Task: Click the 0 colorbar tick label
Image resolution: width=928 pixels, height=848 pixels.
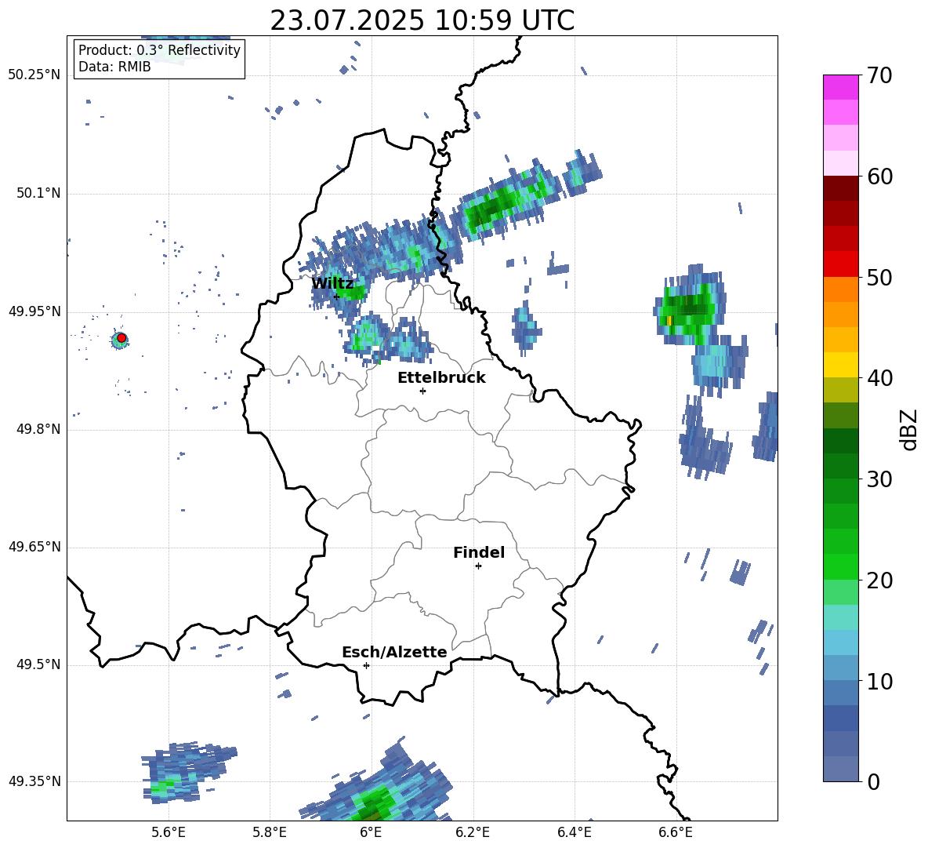Action: (x=873, y=782)
